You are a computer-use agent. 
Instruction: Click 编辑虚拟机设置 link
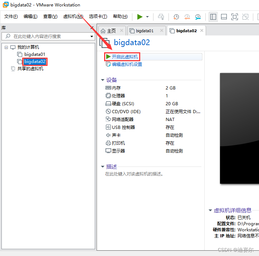click(x=127, y=64)
